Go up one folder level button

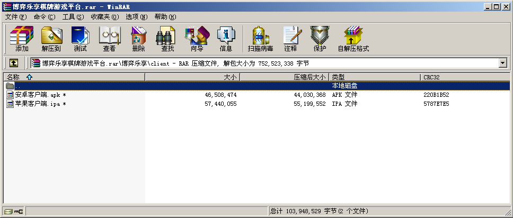tap(14, 63)
